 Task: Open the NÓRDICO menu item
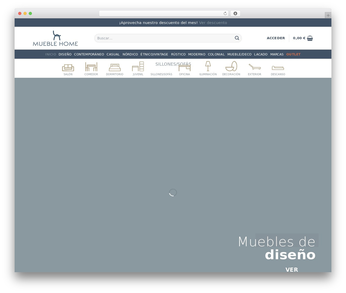(x=130, y=54)
